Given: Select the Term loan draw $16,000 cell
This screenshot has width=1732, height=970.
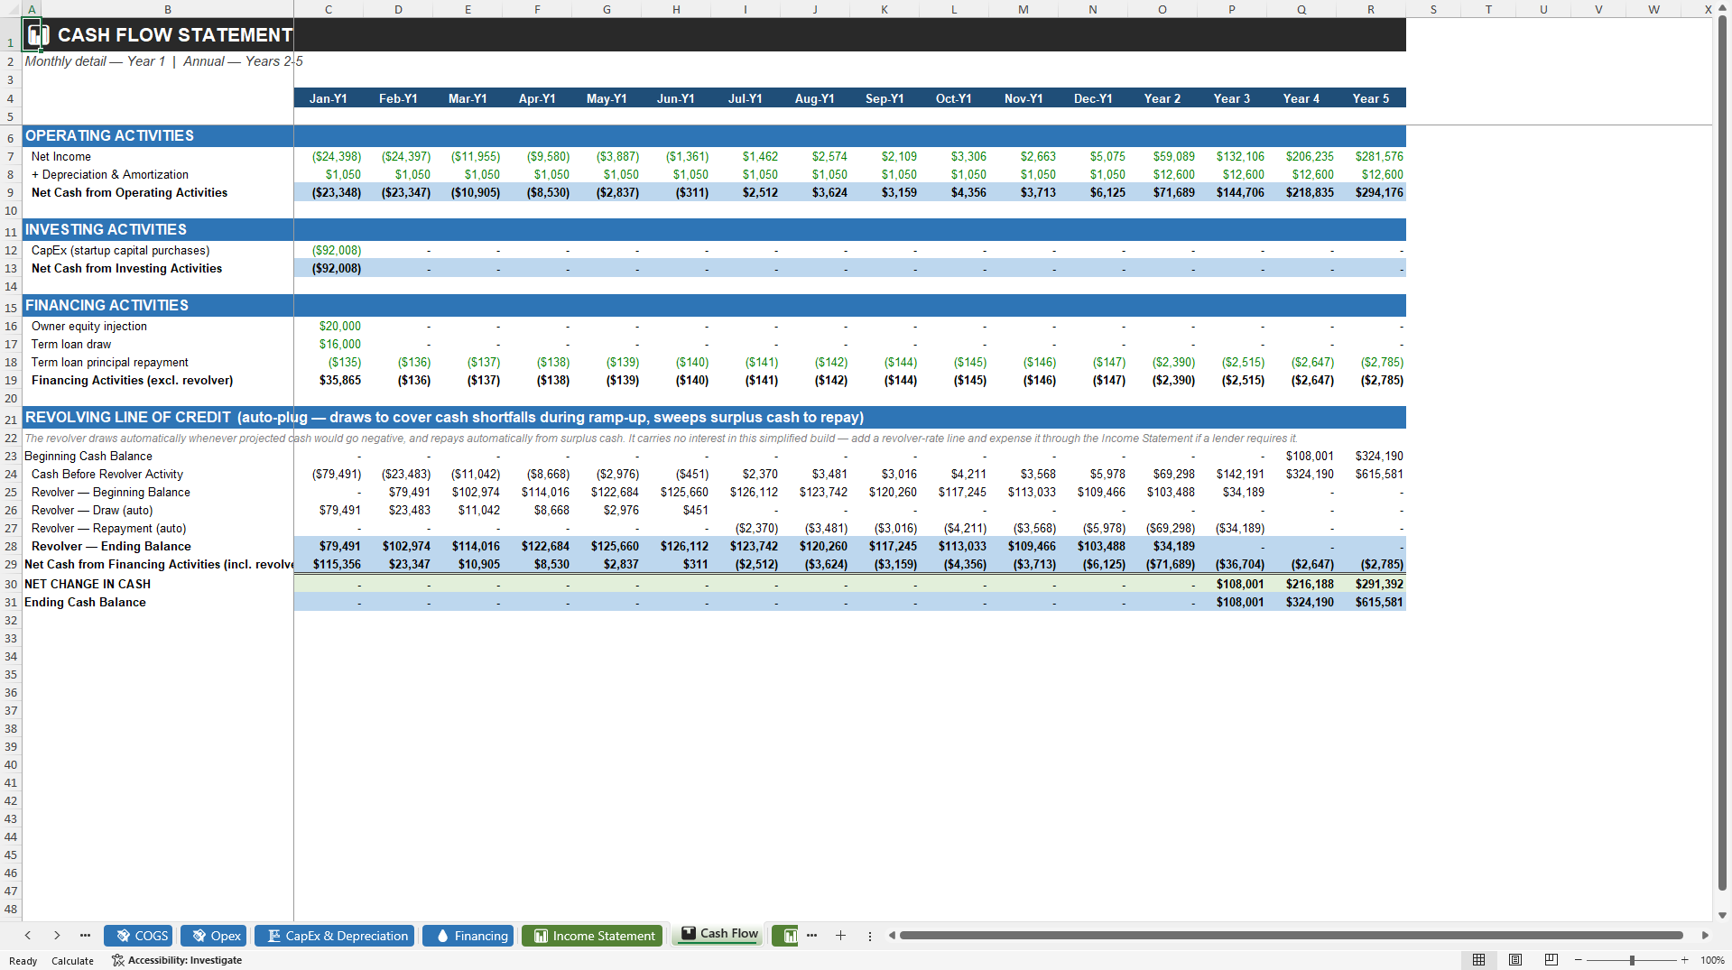Looking at the screenshot, I should [329, 344].
